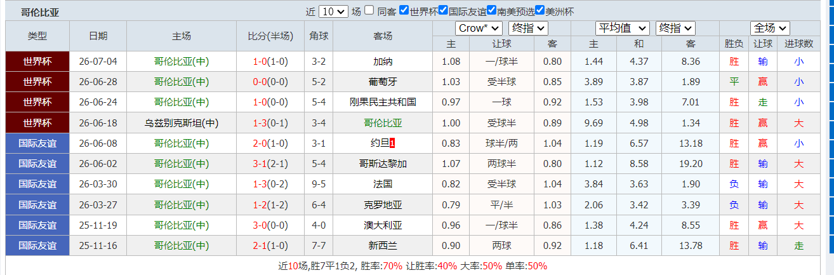
Task: Open the Crow* company dropdown
Action: click(479, 28)
